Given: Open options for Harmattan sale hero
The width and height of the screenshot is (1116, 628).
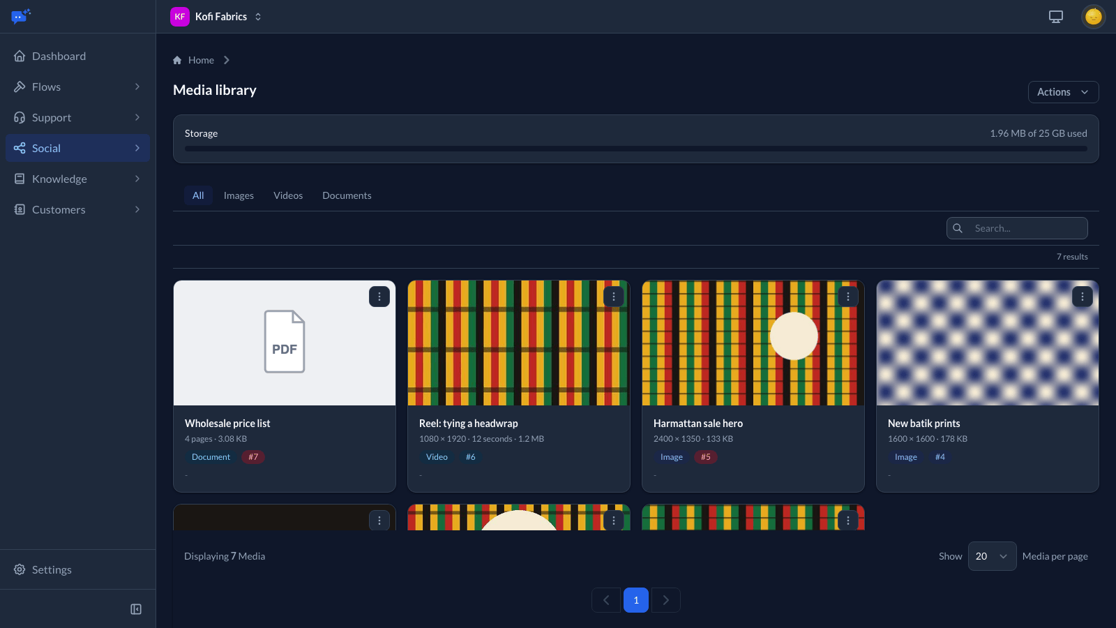Looking at the screenshot, I should (x=848, y=297).
